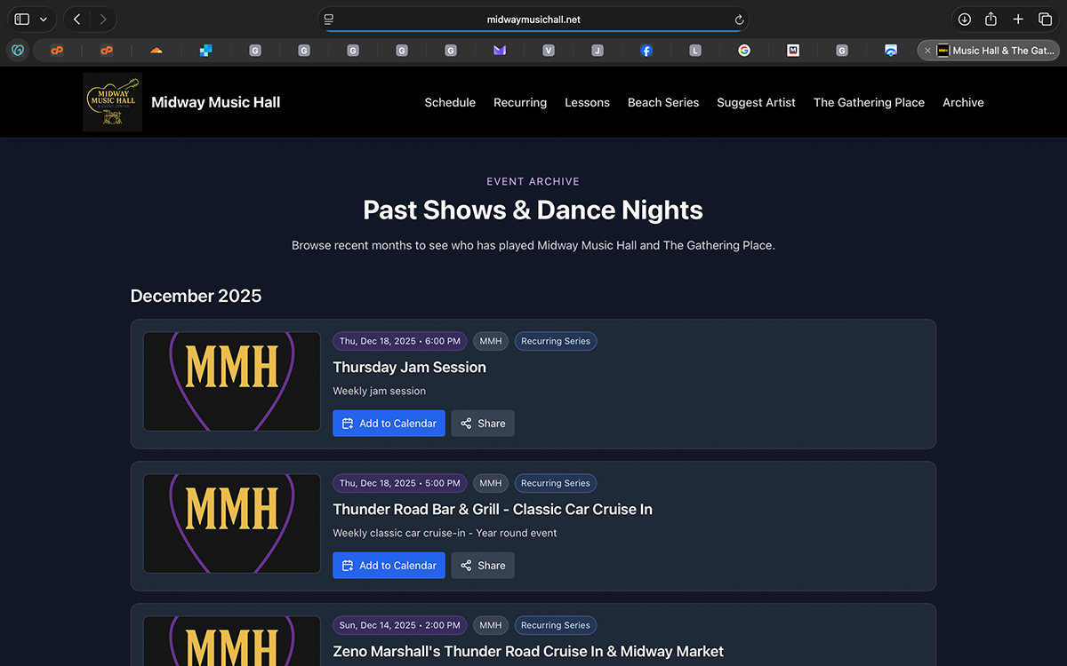1067x666 pixels.
Task: Click the Weekly jam session description
Action: [x=379, y=391]
